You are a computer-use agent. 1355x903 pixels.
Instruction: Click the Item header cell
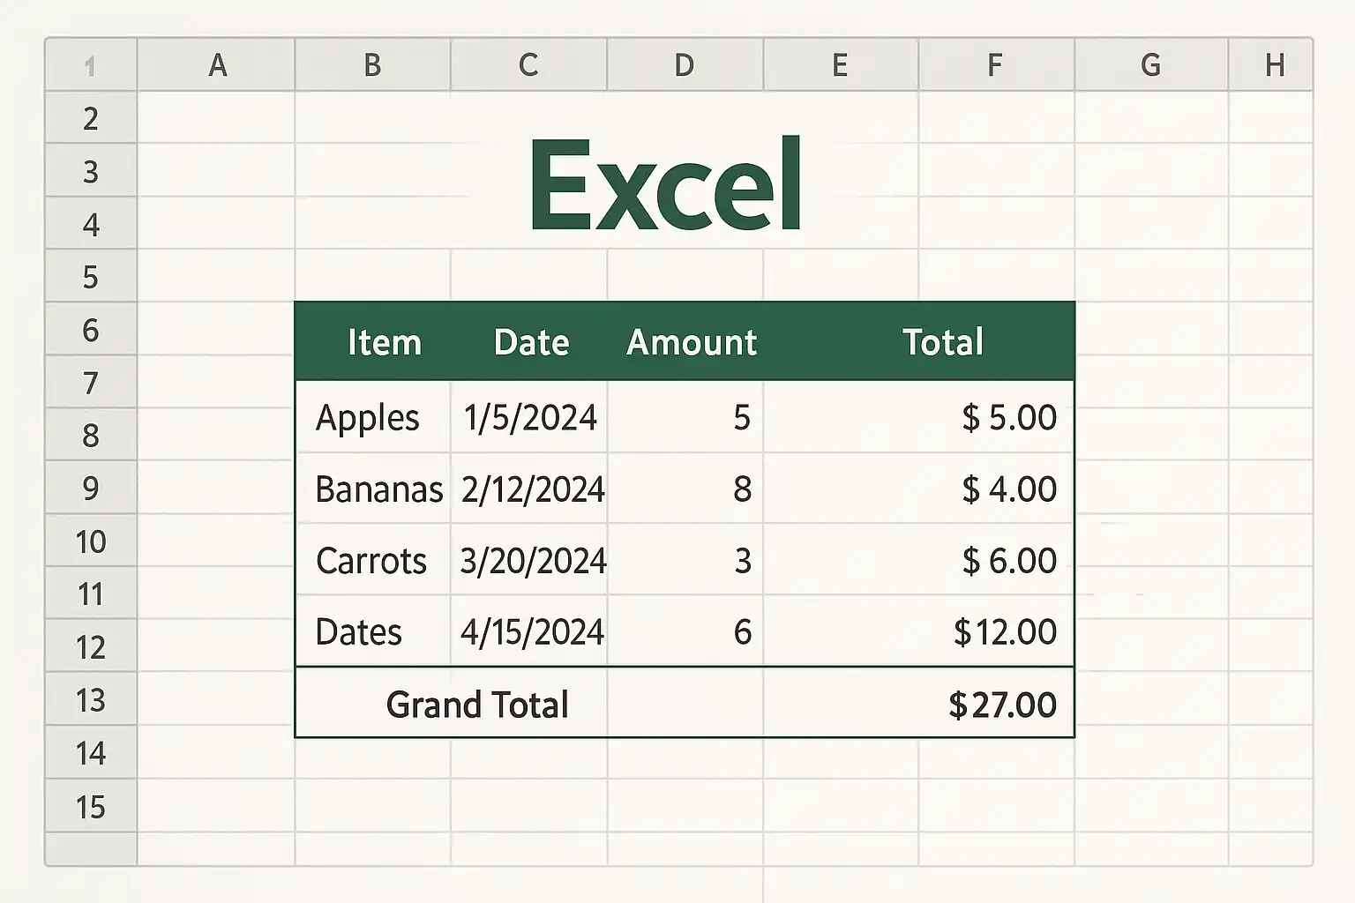coord(384,342)
